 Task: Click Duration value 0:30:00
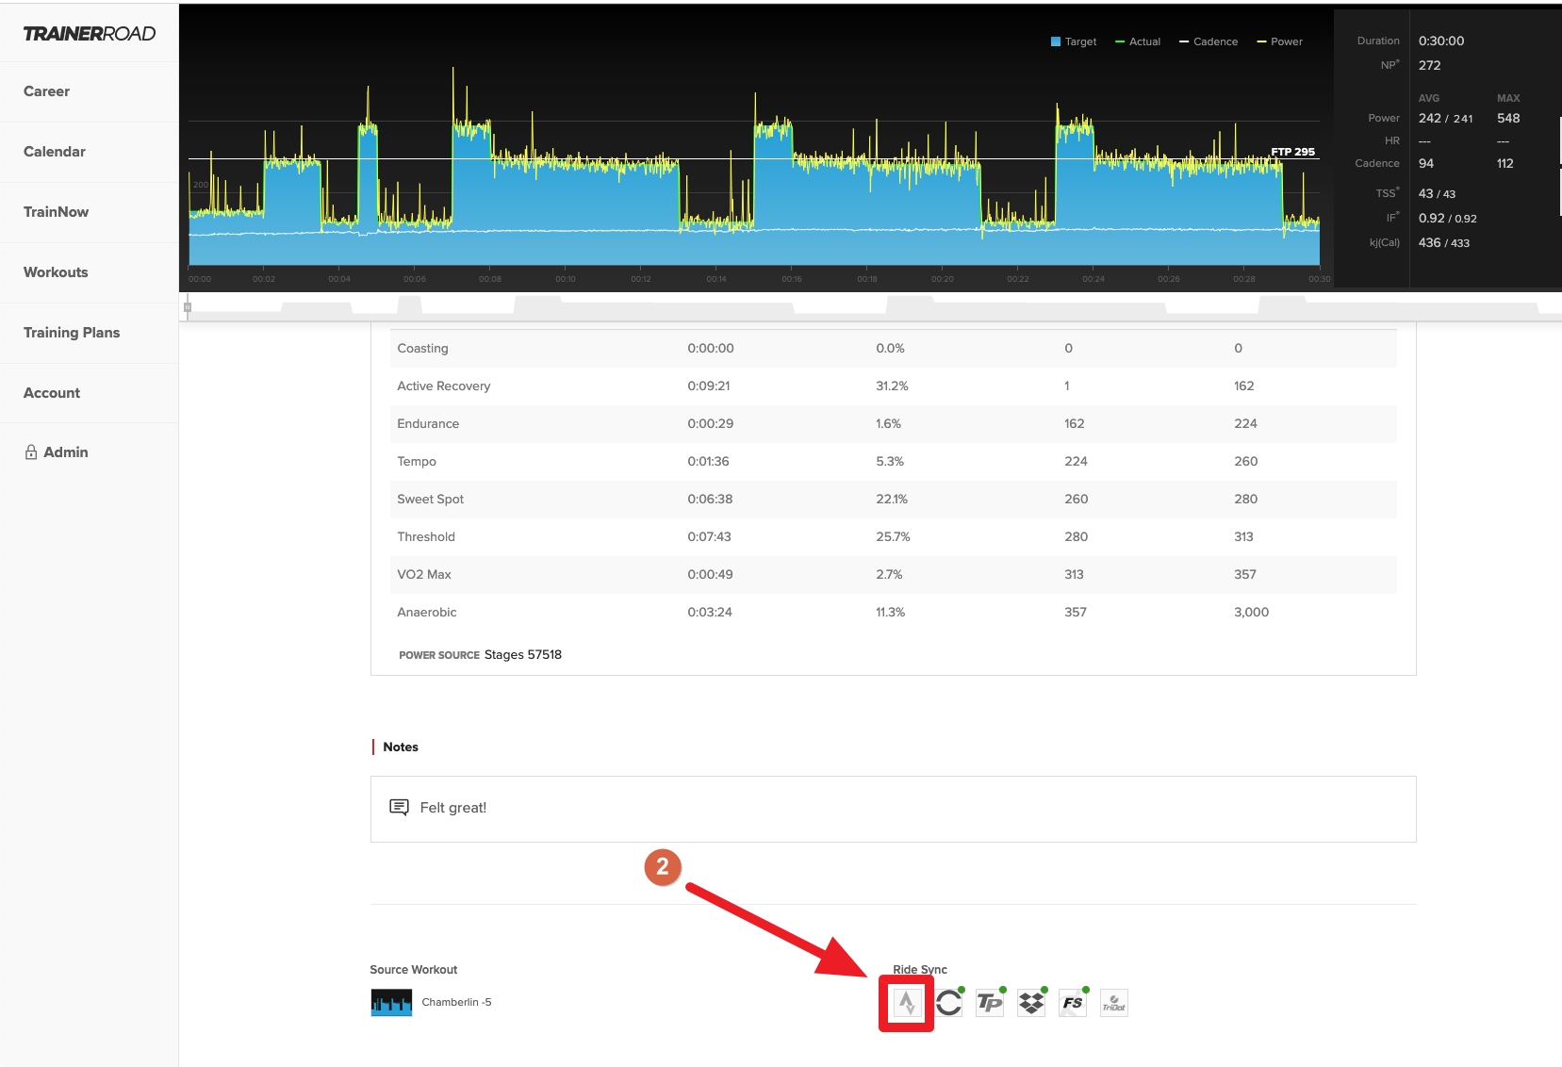(x=1441, y=41)
